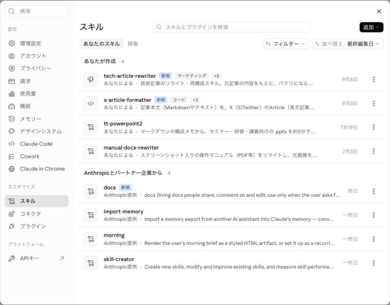This screenshot has height=305, width=390.
Task: Open more options for manual-docx-rewriter
Action: point(373,151)
